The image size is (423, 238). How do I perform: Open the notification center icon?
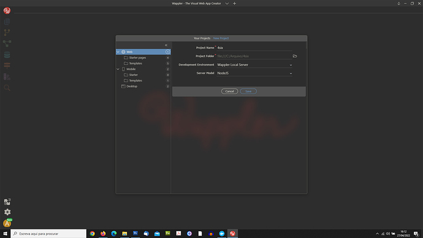pos(416,234)
